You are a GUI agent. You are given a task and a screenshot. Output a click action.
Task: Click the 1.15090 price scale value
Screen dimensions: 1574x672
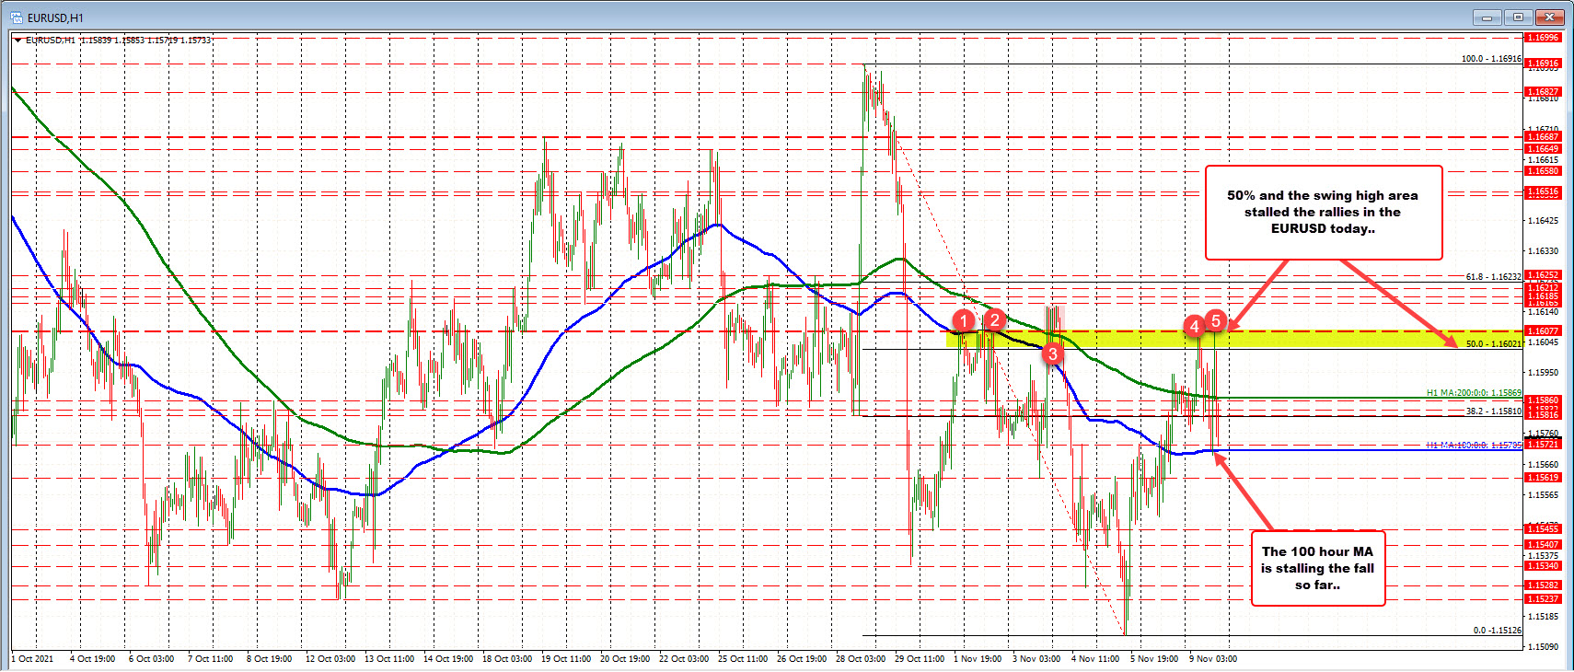click(1543, 647)
